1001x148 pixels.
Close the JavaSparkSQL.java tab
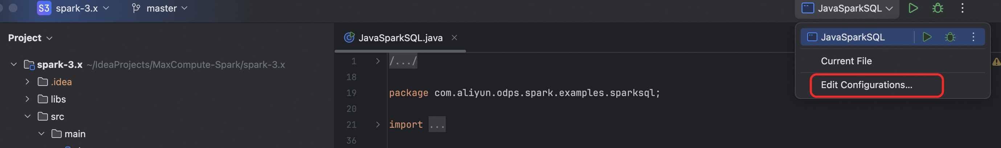pos(454,38)
